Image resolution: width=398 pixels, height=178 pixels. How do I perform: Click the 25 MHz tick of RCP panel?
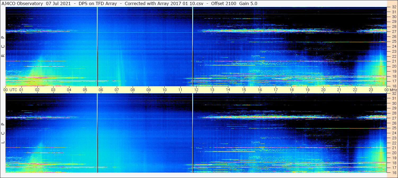[x=394, y=42]
